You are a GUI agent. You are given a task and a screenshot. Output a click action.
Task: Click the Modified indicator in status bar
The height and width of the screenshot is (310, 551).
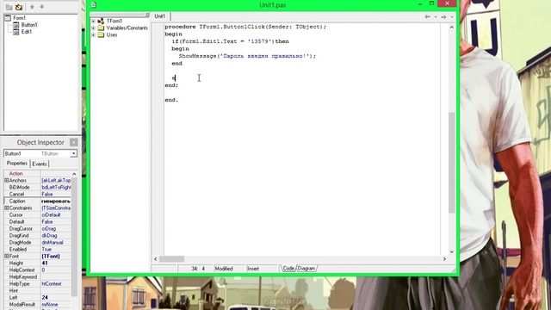pyautogui.click(x=224, y=269)
